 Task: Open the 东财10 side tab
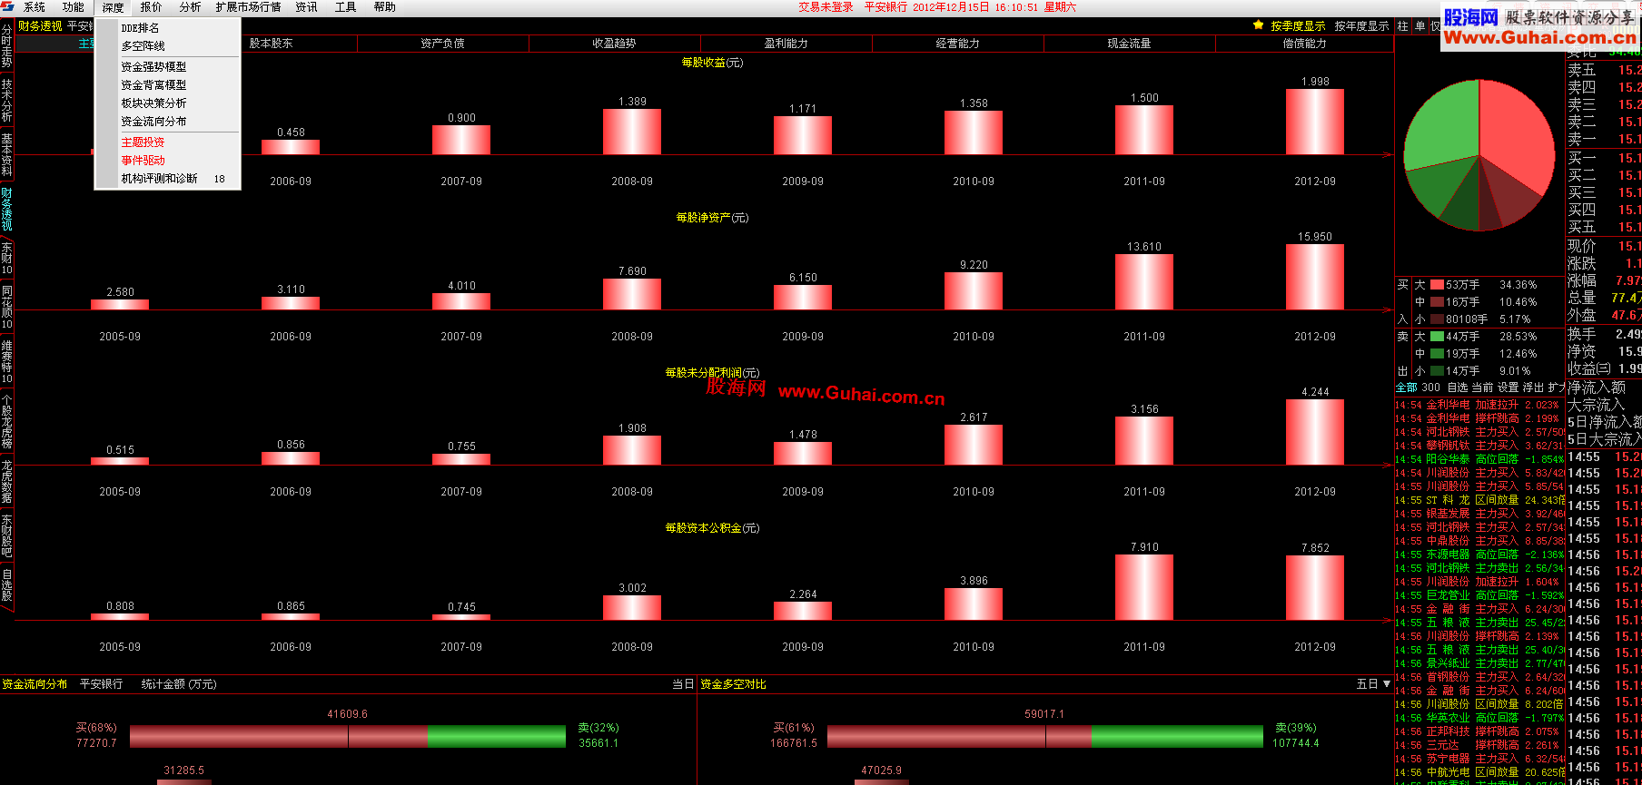[x=6, y=259]
